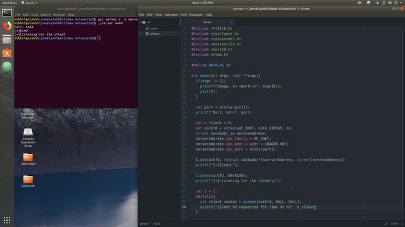
Task: Open Files manager in the dock
Action: 7,40
